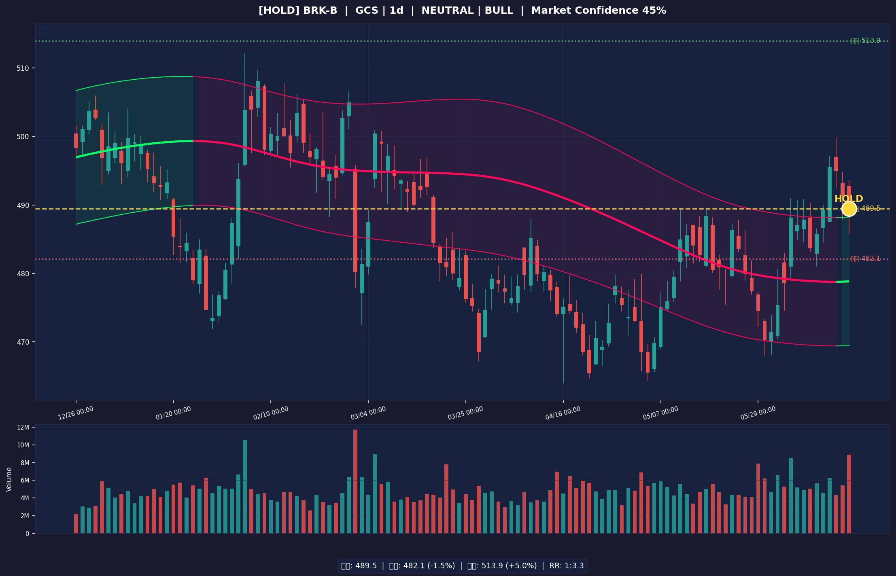Screen dimensions: 896x576
Task: Click the 480 price axis tick
Action: [x=23, y=274]
